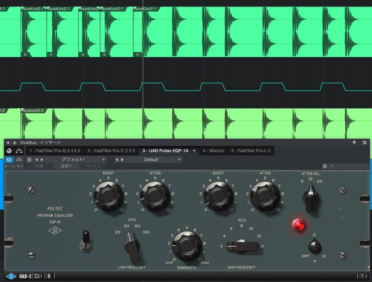Toggle the sidechain button
This screenshot has height=282, width=372.
point(19,159)
